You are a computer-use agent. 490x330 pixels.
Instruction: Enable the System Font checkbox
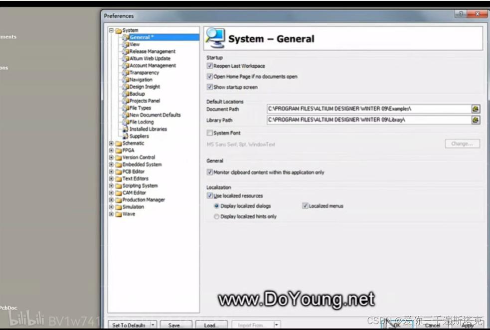click(210, 133)
